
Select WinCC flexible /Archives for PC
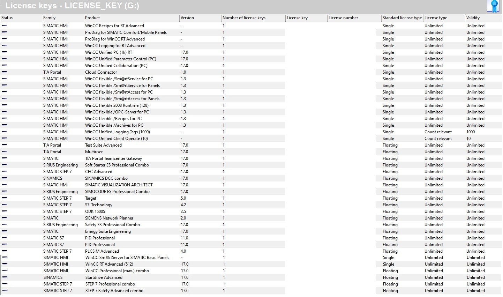click(114, 125)
